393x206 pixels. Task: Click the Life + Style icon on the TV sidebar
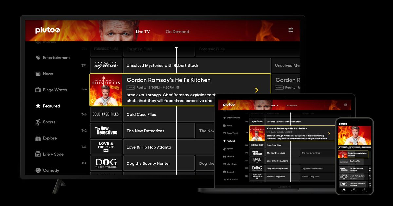[x=38, y=154]
